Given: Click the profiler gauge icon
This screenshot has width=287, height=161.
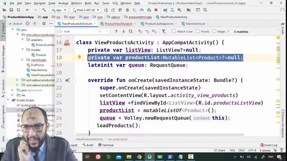Looking at the screenshot, I should pyautogui.click(x=142, y=10).
